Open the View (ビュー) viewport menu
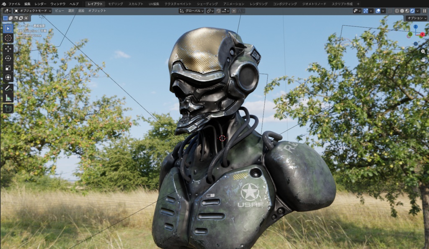The height and width of the screenshot is (249, 429). pos(59,10)
